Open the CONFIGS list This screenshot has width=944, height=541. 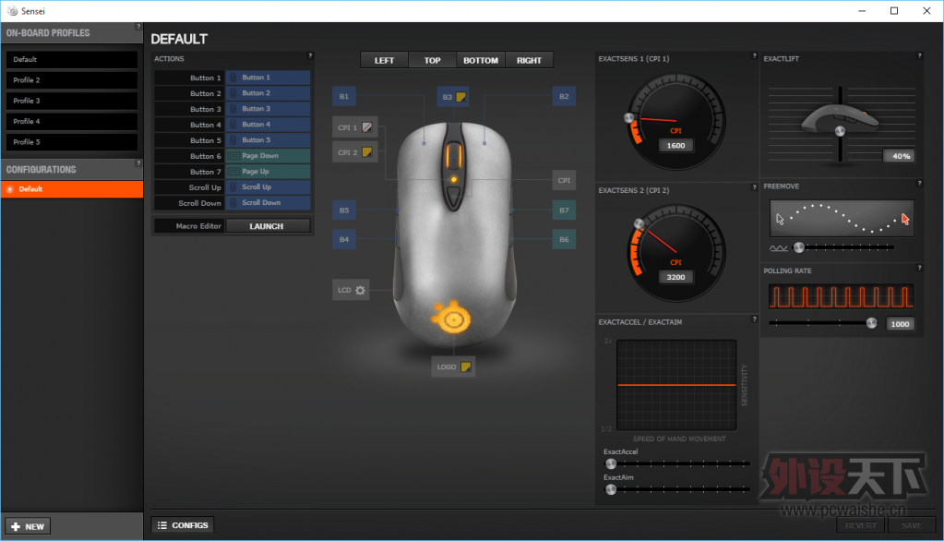[x=183, y=525]
